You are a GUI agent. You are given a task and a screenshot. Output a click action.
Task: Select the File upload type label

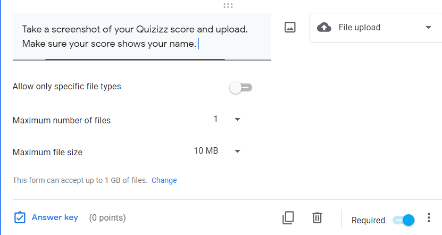coord(360,28)
